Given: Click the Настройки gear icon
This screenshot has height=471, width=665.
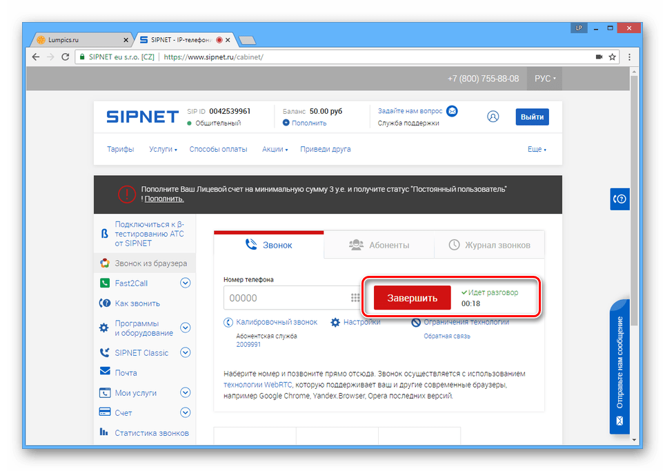Looking at the screenshot, I should pos(335,322).
